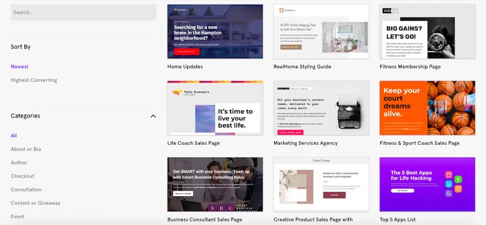
Task: Filter by Checkout category
Action: click(22, 176)
